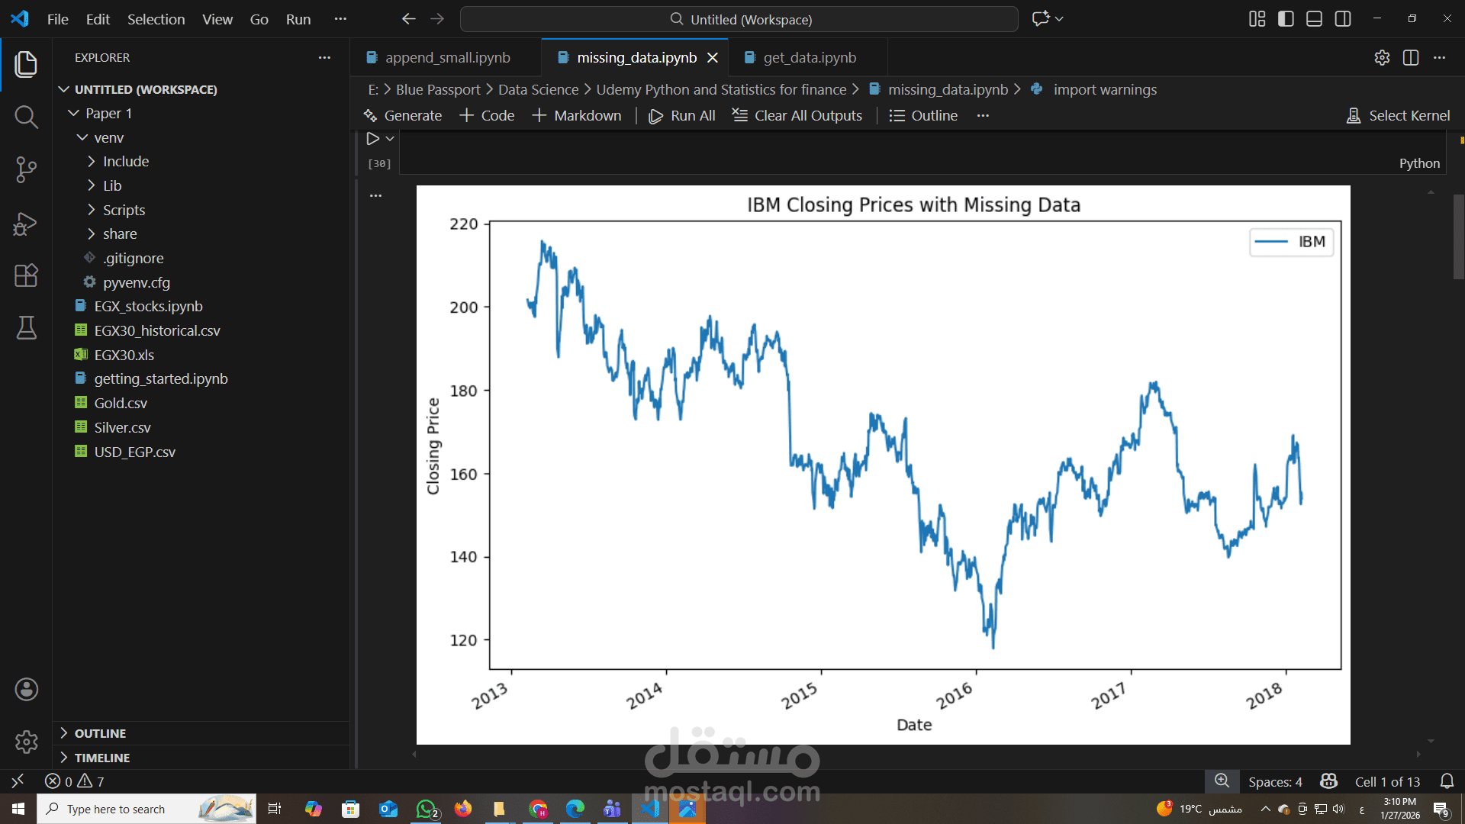Open the Run and Debug view
1465x824 pixels.
(26, 223)
